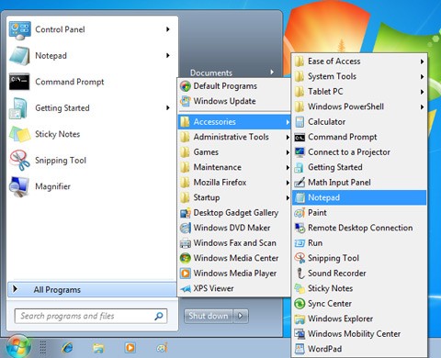Image resolution: width=441 pixels, height=358 pixels.
Task: Click the Run icon in Accessories
Action: coord(300,243)
